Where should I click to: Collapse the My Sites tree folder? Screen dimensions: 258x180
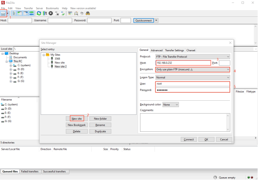click(x=43, y=55)
